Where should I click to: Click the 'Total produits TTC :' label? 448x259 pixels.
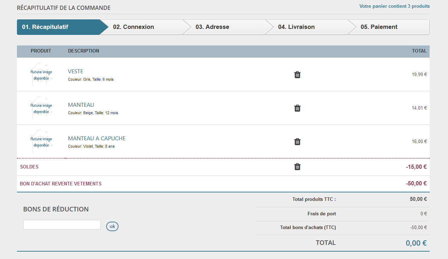314,199
